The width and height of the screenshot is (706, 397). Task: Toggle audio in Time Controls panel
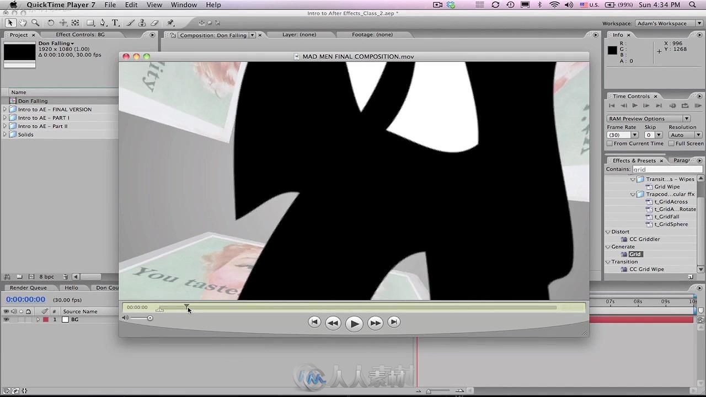point(672,105)
